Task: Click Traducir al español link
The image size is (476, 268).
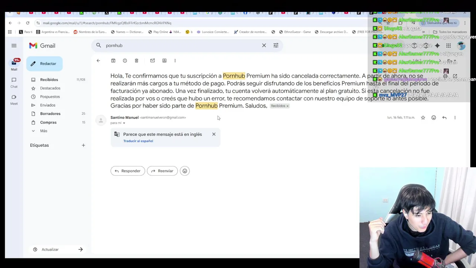Action: point(138,141)
